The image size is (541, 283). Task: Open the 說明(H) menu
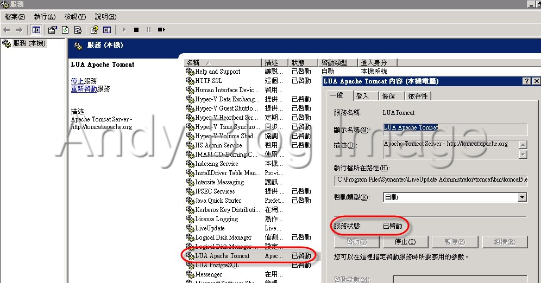pyautogui.click(x=105, y=16)
